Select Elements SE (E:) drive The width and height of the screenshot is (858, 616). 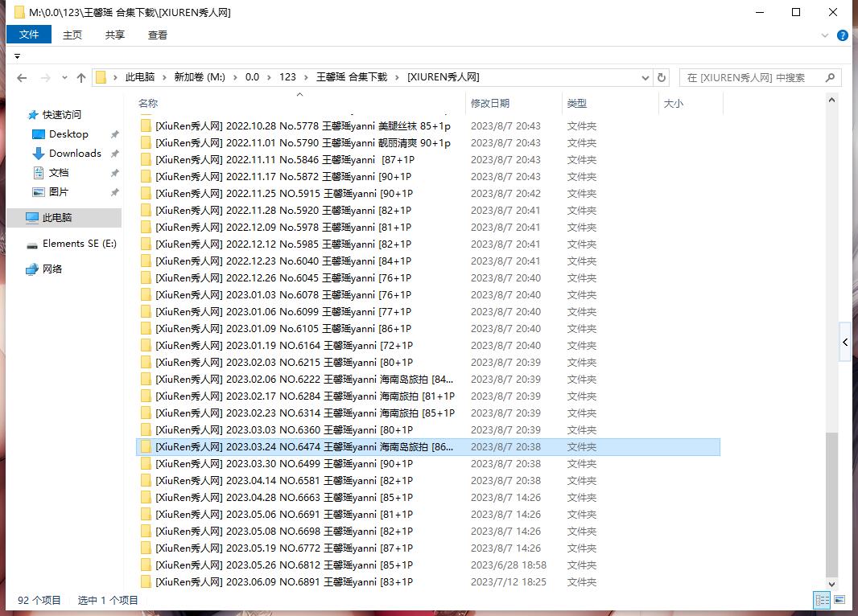pos(80,244)
